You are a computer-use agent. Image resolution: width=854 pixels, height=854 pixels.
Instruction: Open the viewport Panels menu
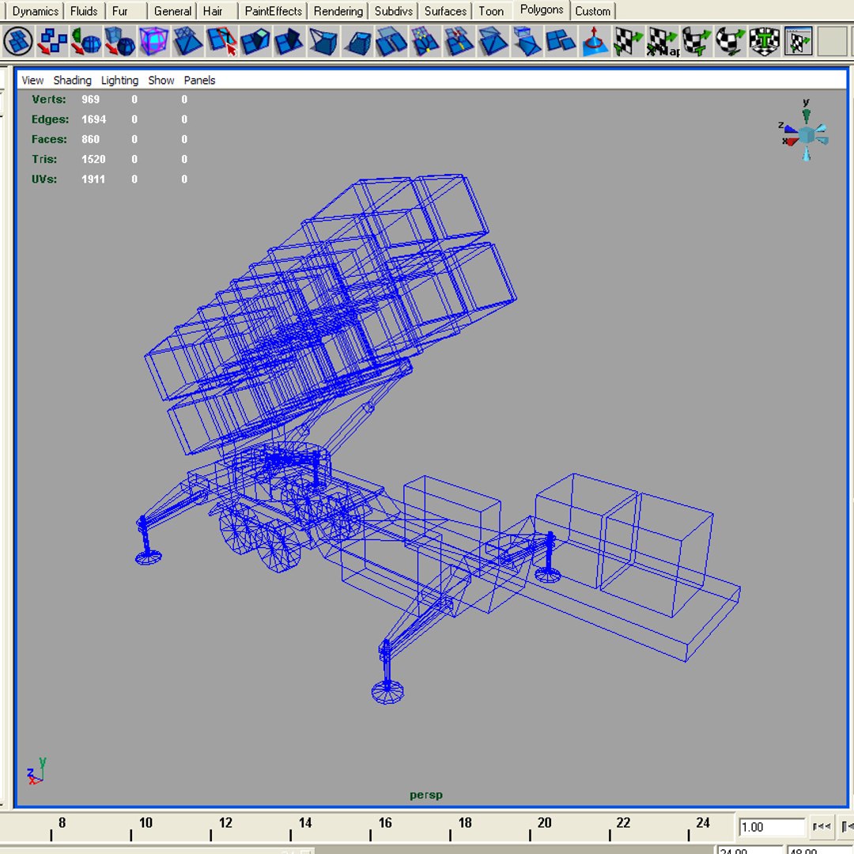pos(199,81)
